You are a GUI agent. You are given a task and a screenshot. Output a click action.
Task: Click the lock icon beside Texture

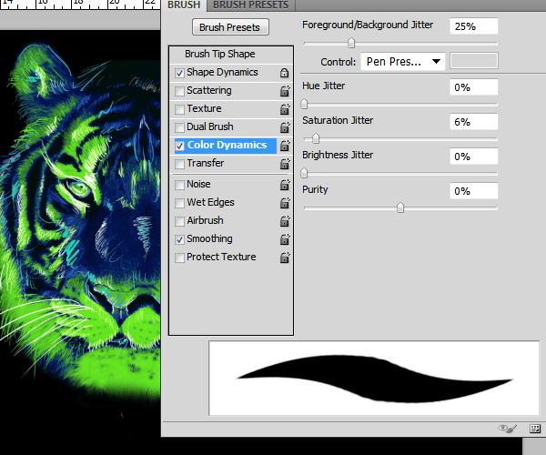285,109
